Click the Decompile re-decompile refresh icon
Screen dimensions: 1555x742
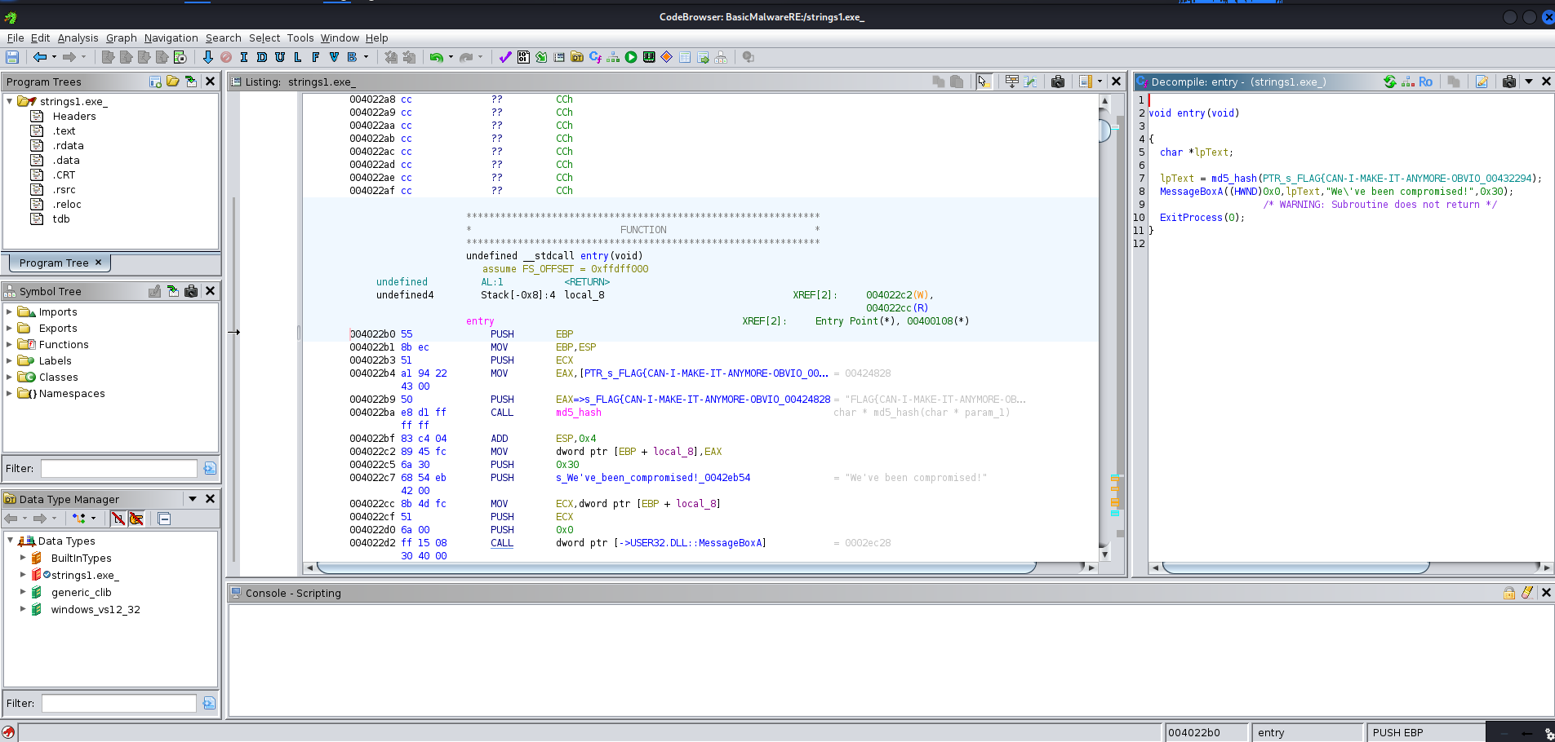coord(1389,82)
